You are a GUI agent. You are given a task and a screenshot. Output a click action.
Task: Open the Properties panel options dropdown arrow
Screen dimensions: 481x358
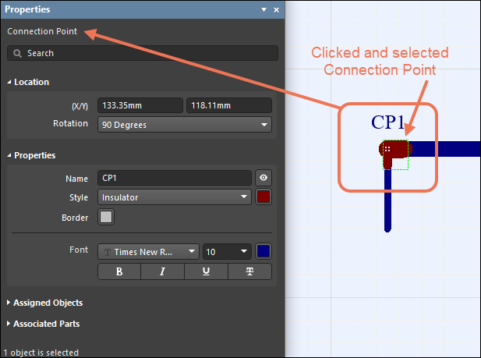(263, 10)
